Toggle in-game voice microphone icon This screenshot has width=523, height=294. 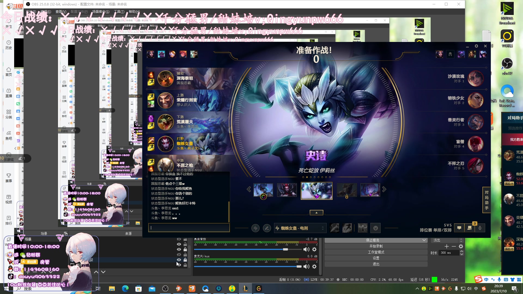[480, 228]
